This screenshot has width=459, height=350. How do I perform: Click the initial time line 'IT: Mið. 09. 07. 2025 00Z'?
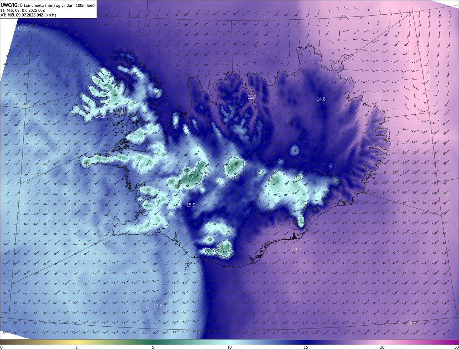click(23, 10)
